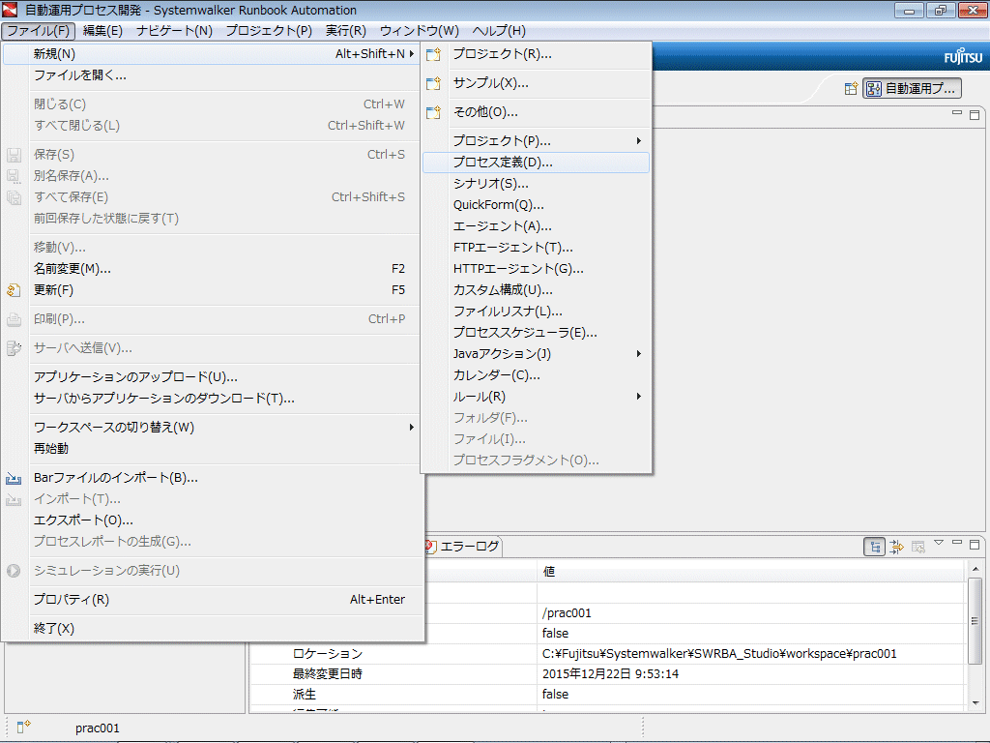The image size is (990, 743).
Task: Choose プロセススケジューラ(E)... in submenu
Action: coord(536,333)
